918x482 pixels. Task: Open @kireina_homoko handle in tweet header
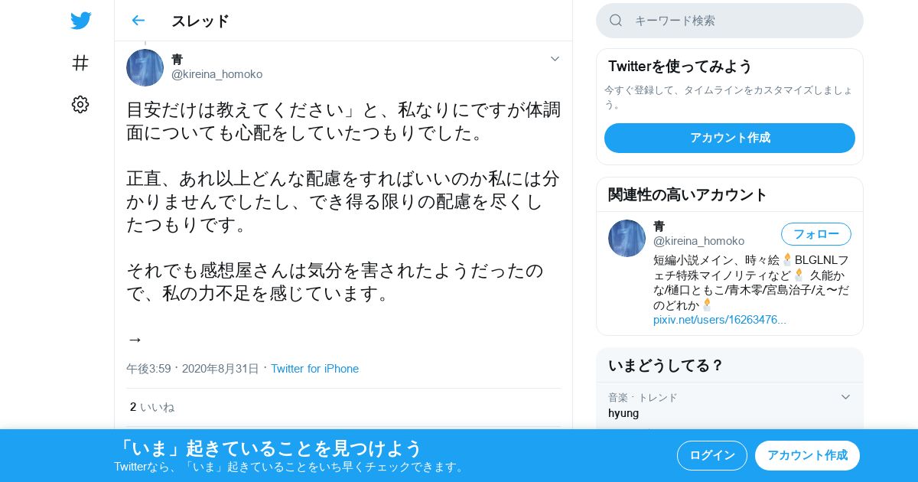click(216, 74)
